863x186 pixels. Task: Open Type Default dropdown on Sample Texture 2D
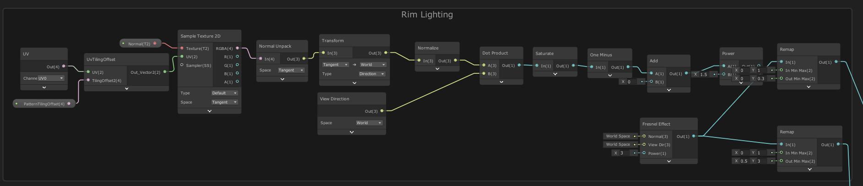[224, 93]
